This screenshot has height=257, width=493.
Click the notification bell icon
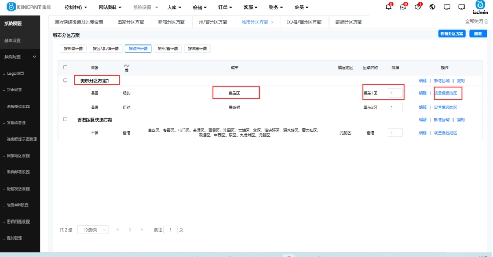388,7
